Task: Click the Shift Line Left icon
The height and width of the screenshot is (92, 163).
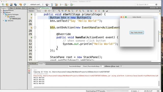Action: click(x=88, y=11)
